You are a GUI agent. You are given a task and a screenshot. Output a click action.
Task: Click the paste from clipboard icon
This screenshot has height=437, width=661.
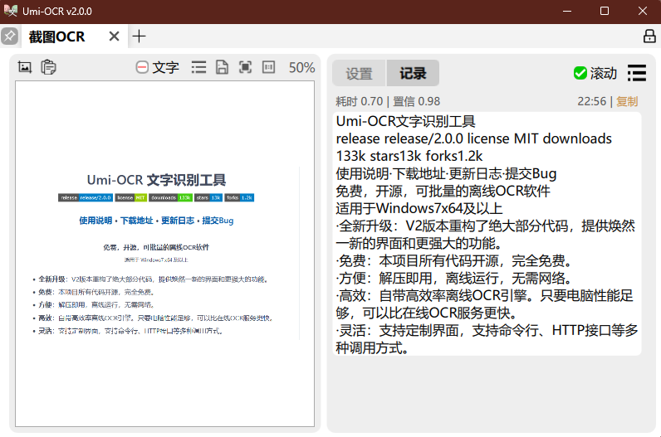pos(49,68)
